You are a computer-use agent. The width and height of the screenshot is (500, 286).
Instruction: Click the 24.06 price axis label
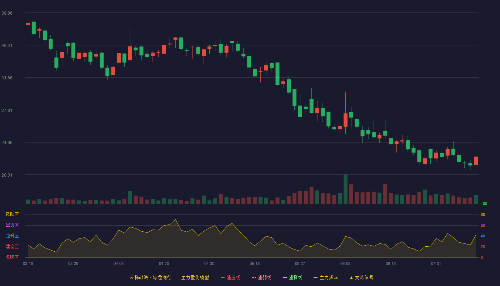click(x=7, y=142)
